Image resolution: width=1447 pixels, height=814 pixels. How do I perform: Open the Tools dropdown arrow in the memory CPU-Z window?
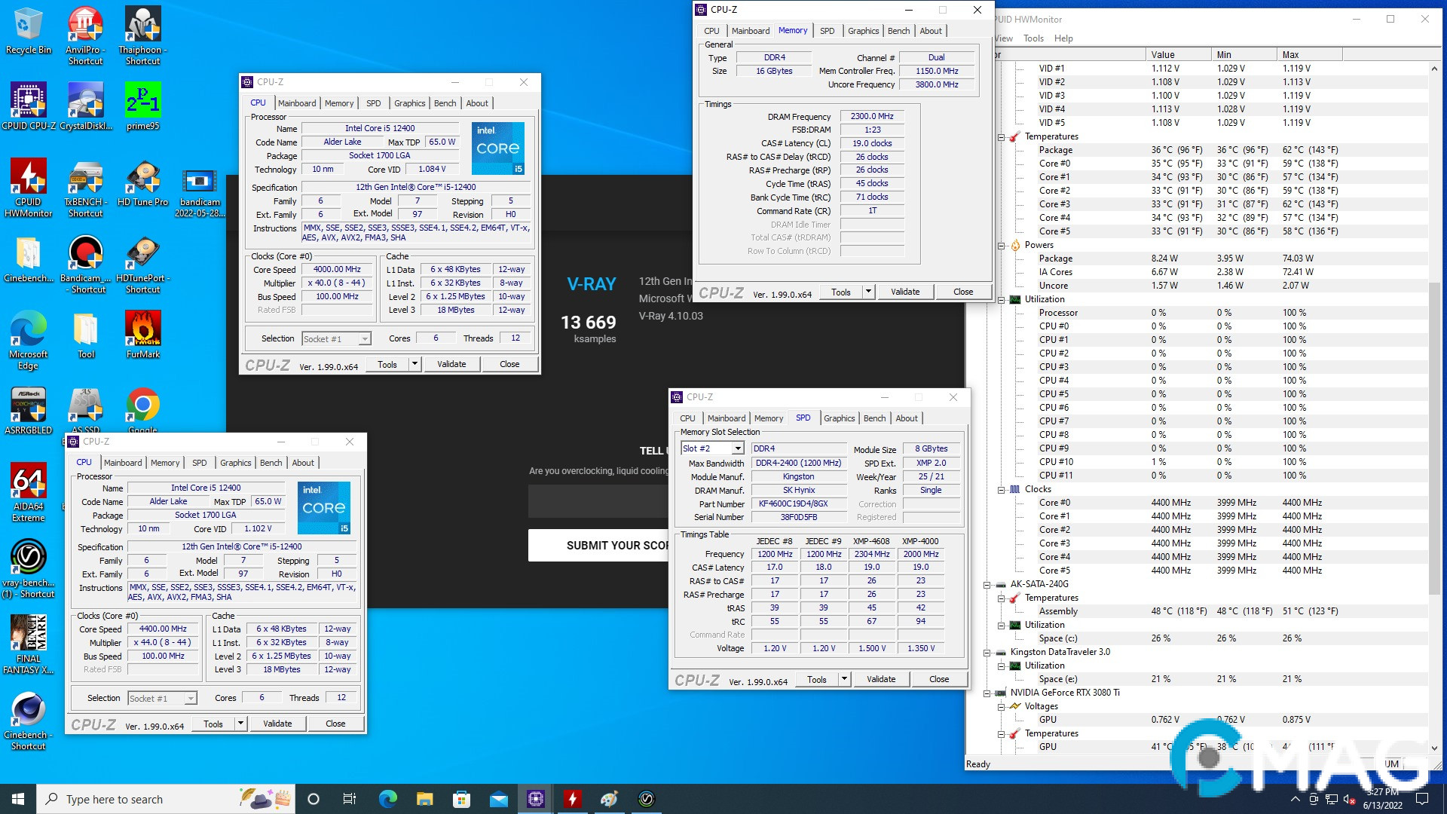click(x=868, y=292)
